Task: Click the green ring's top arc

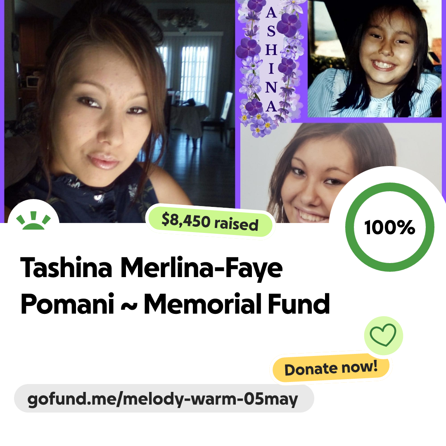Action: click(390, 186)
